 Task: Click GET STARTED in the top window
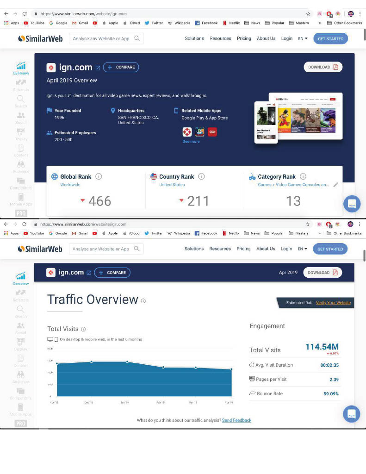tap(330, 39)
